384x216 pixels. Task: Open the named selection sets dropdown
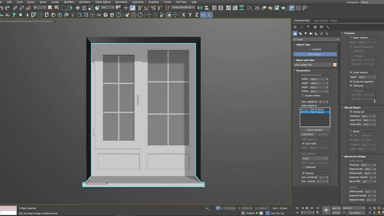tap(183, 8)
